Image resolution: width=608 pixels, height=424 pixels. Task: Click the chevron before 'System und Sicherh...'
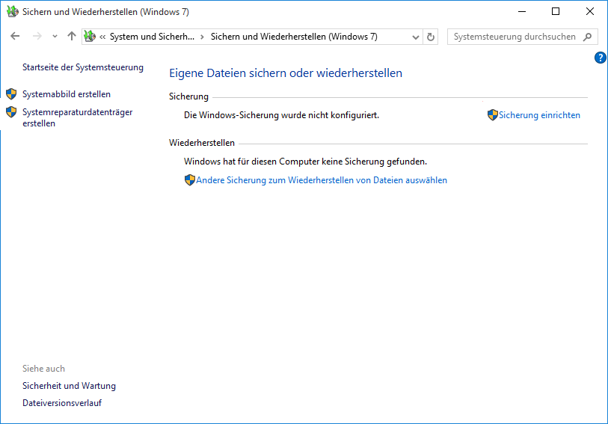102,37
